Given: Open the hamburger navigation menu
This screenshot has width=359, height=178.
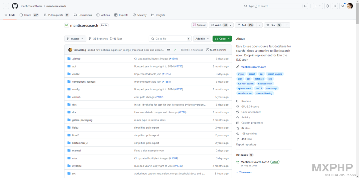Looking at the screenshot, I should click(x=6, y=6).
